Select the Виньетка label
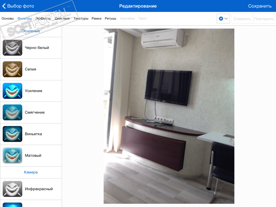This screenshot has height=207, width=276. click(x=33, y=134)
